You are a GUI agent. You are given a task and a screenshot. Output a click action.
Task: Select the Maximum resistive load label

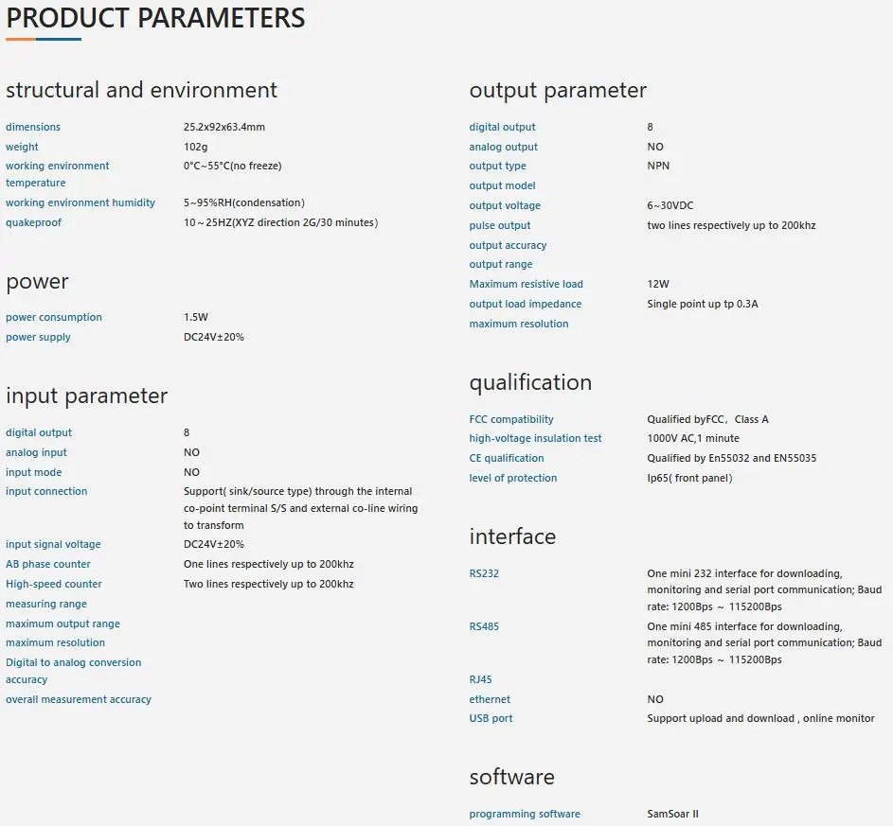526,284
